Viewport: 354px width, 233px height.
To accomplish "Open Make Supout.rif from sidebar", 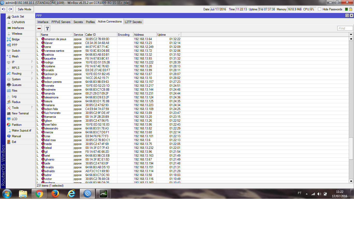I will [19, 130].
